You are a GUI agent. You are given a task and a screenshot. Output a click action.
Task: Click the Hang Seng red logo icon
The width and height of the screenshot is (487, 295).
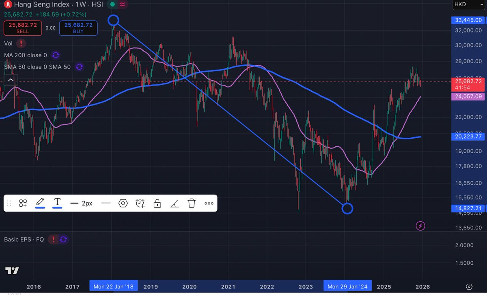(7, 5)
